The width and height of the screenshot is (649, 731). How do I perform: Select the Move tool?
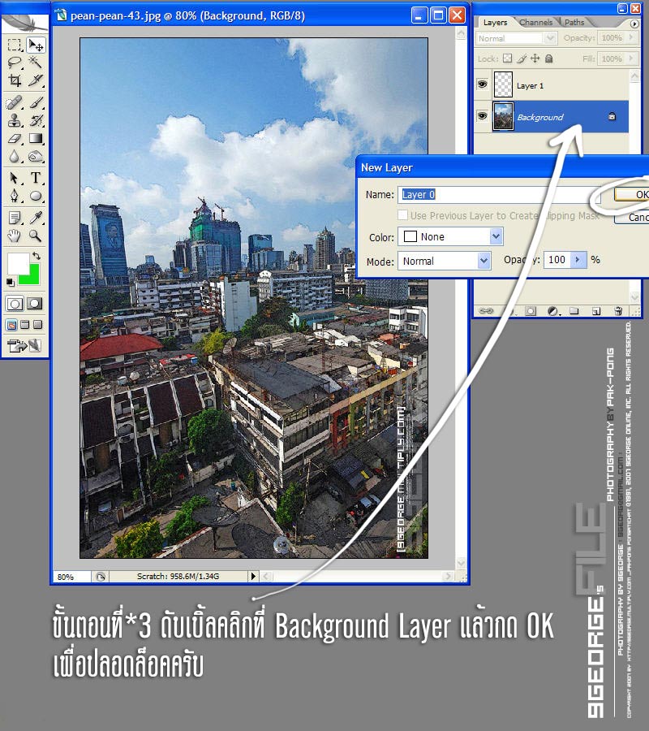tap(36, 45)
